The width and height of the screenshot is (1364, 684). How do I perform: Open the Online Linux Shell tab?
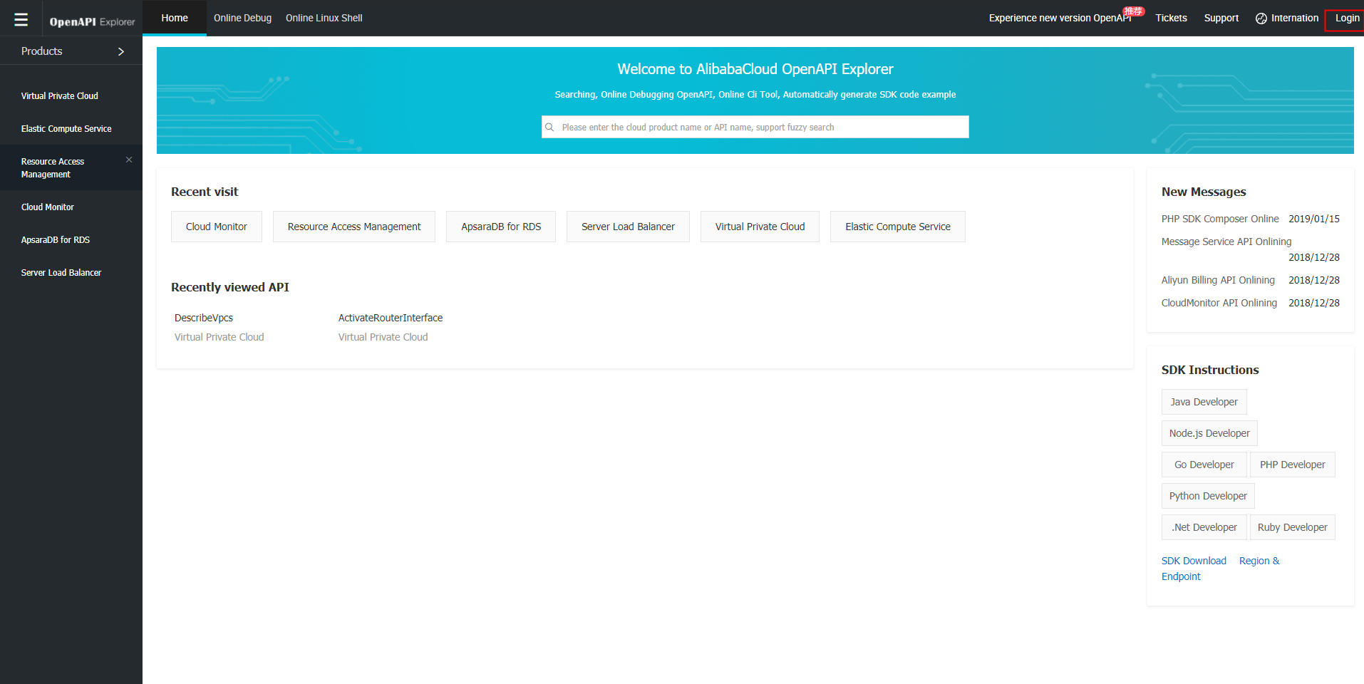(x=324, y=18)
